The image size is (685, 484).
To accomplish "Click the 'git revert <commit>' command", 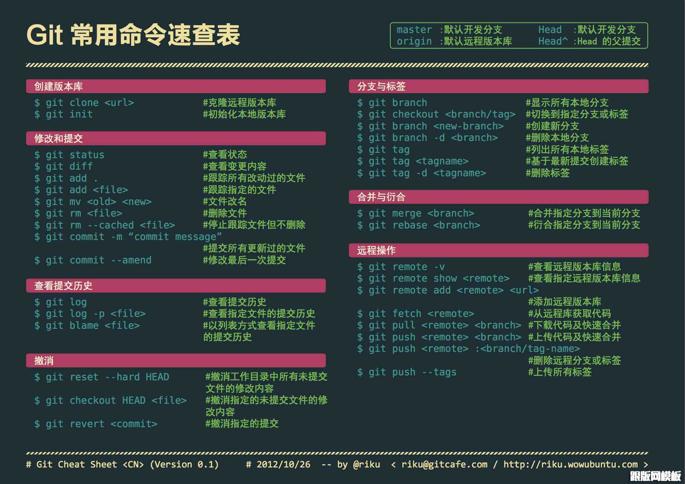I will pyautogui.click(x=96, y=424).
